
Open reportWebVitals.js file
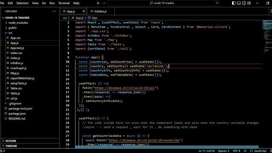pos(22,78)
